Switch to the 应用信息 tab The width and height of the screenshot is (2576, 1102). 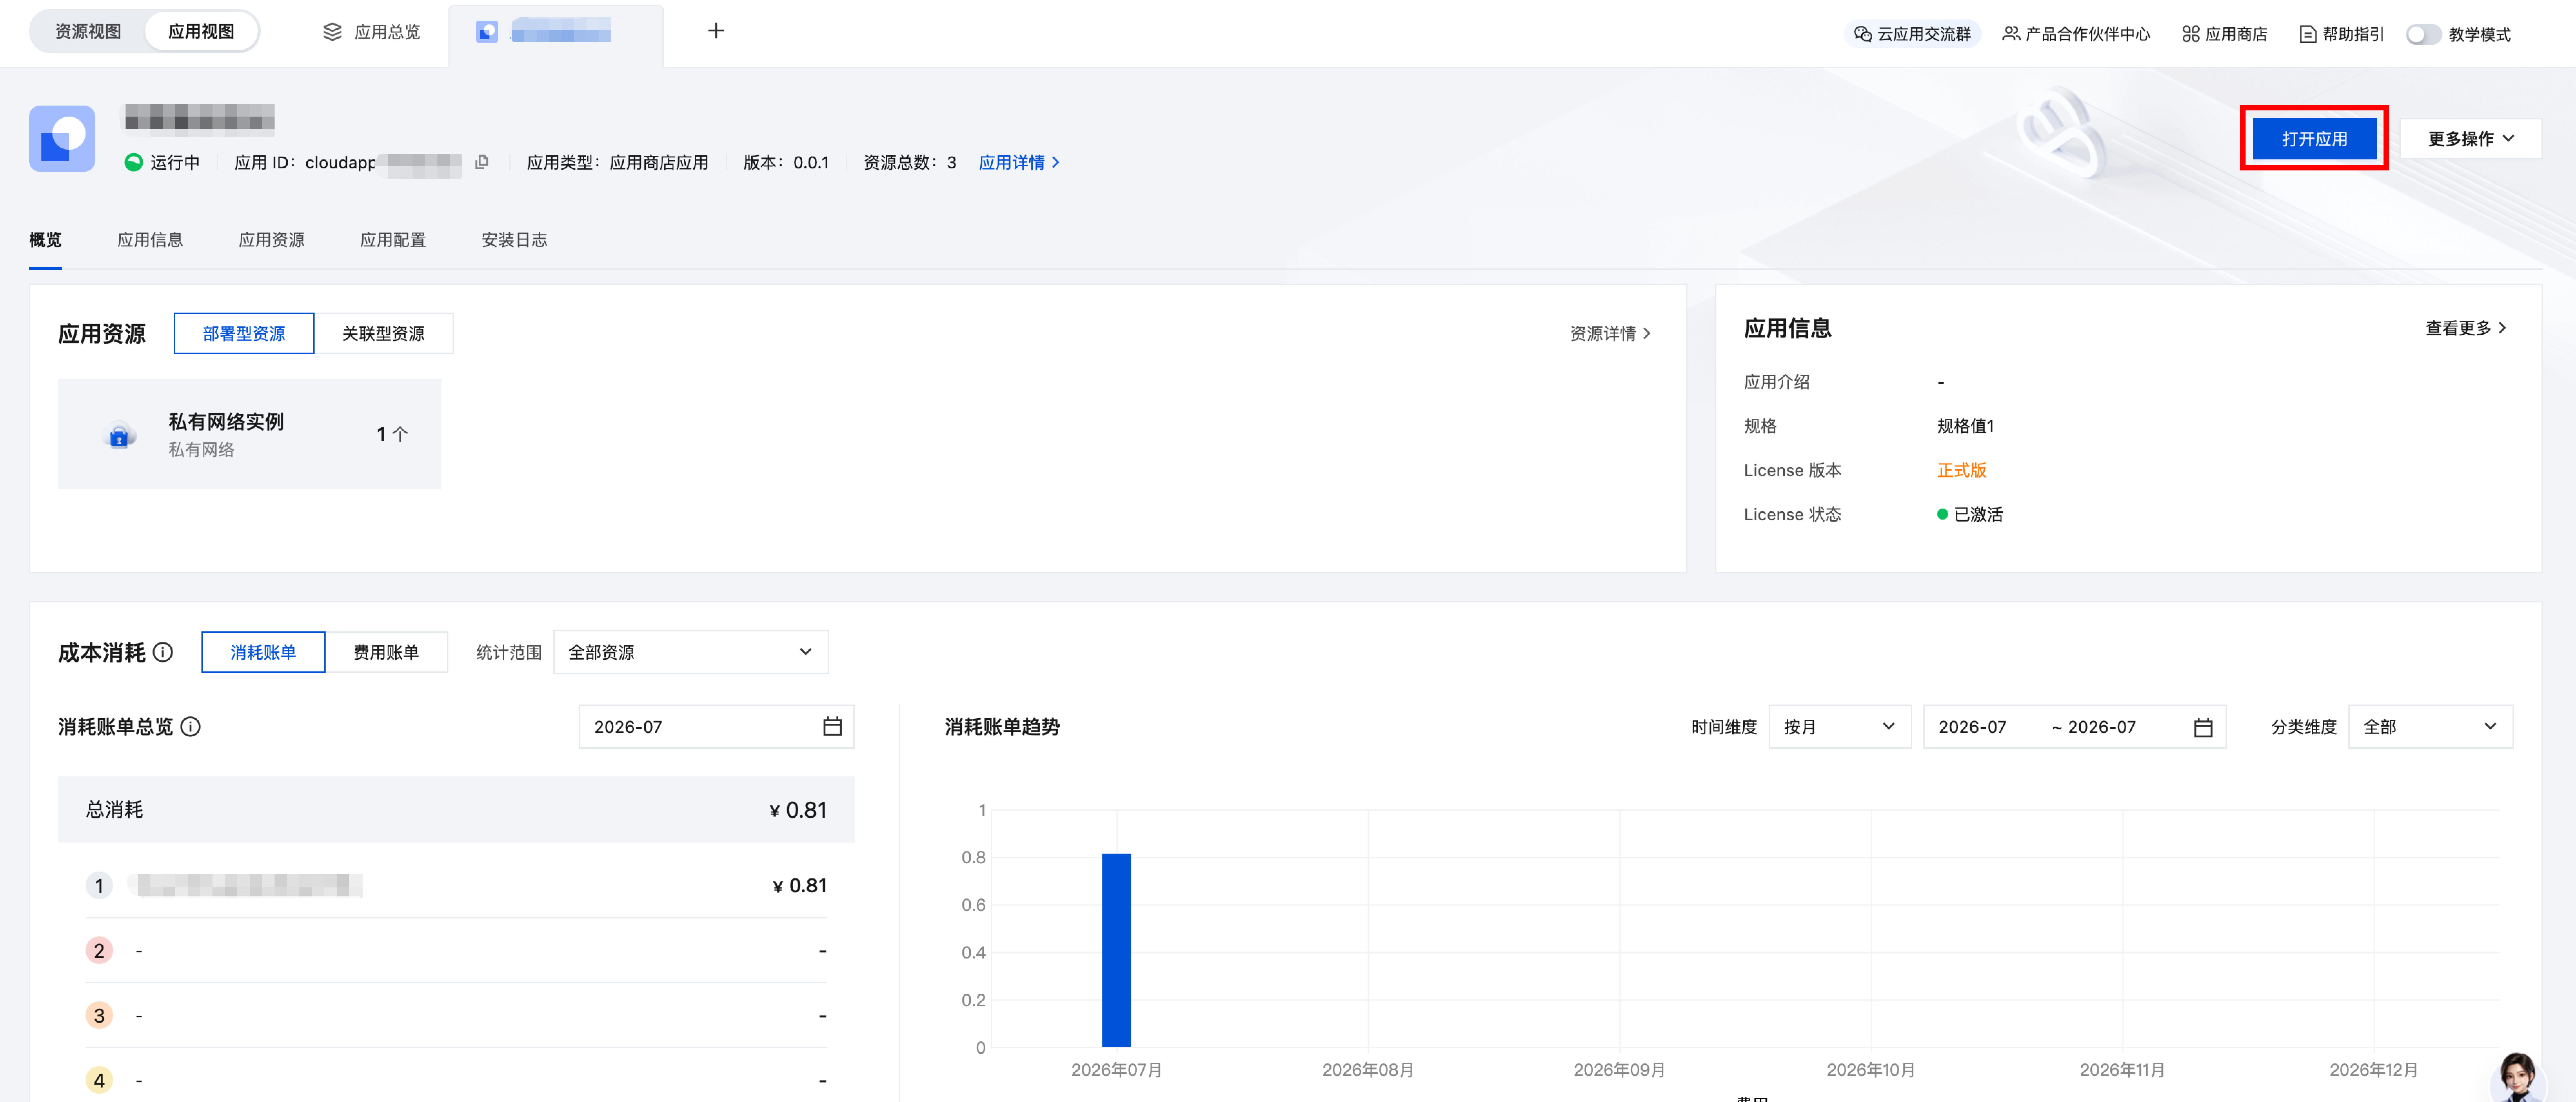pyautogui.click(x=150, y=240)
